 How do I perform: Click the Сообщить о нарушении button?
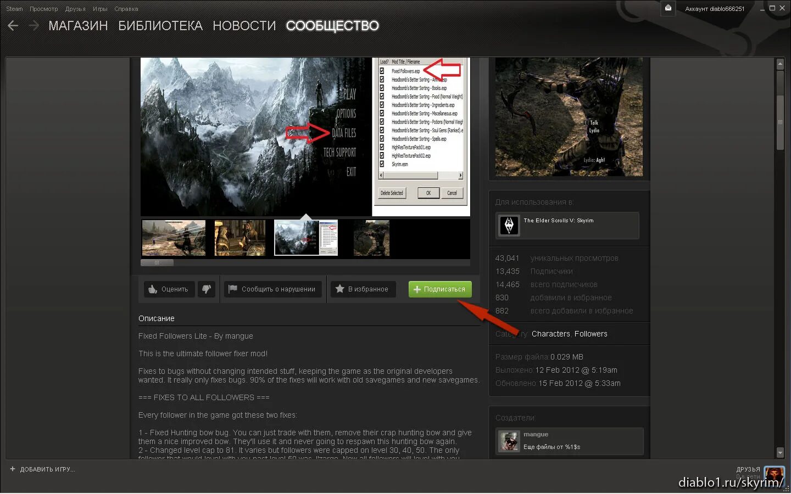coord(272,289)
